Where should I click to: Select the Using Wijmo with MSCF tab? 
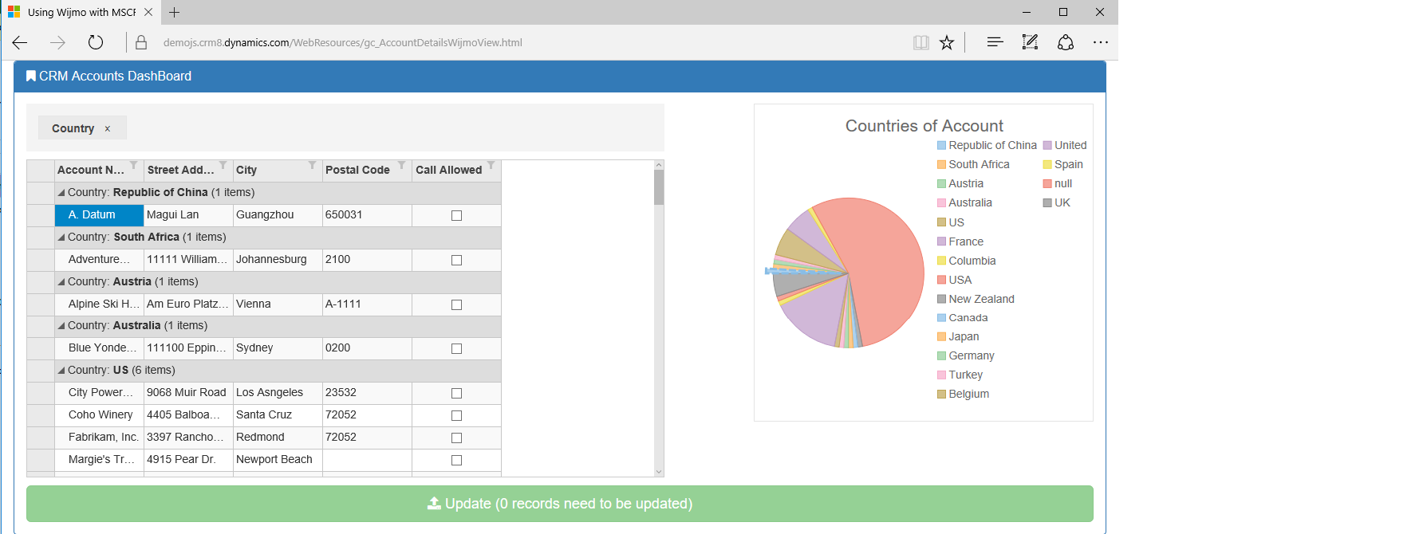(81, 12)
